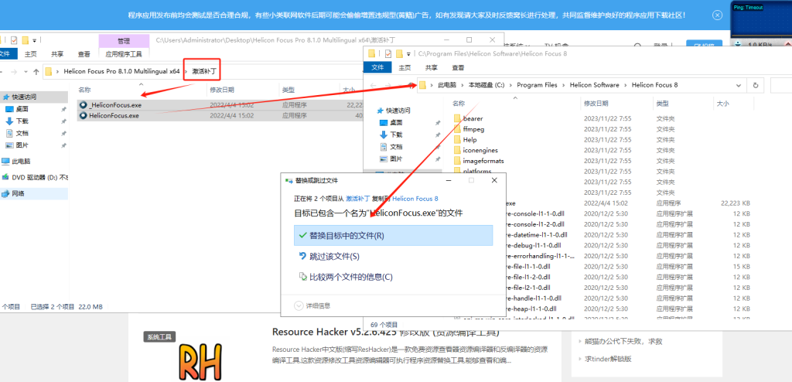
Task: Click Helicon Focus Pro 8.1.0 Multilingual x64 breadcrumb
Action: [121, 71]
